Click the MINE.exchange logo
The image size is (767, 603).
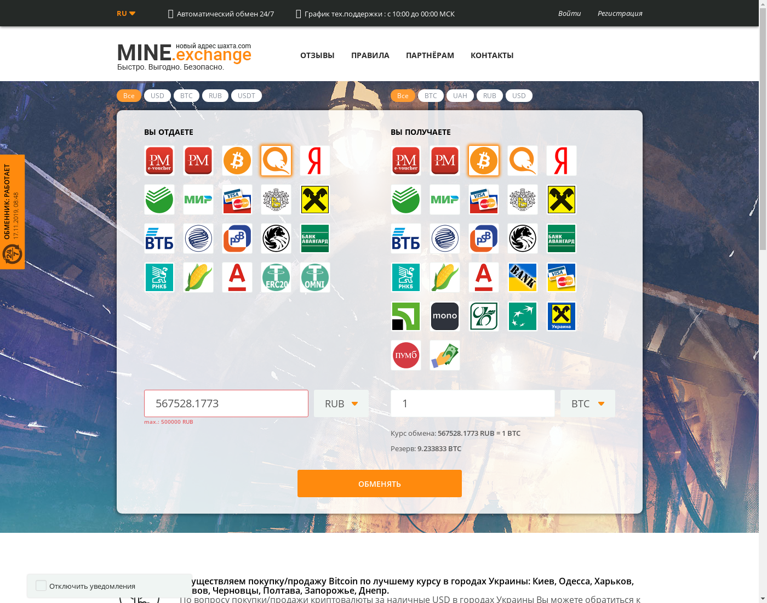click(x=184, y=56)
